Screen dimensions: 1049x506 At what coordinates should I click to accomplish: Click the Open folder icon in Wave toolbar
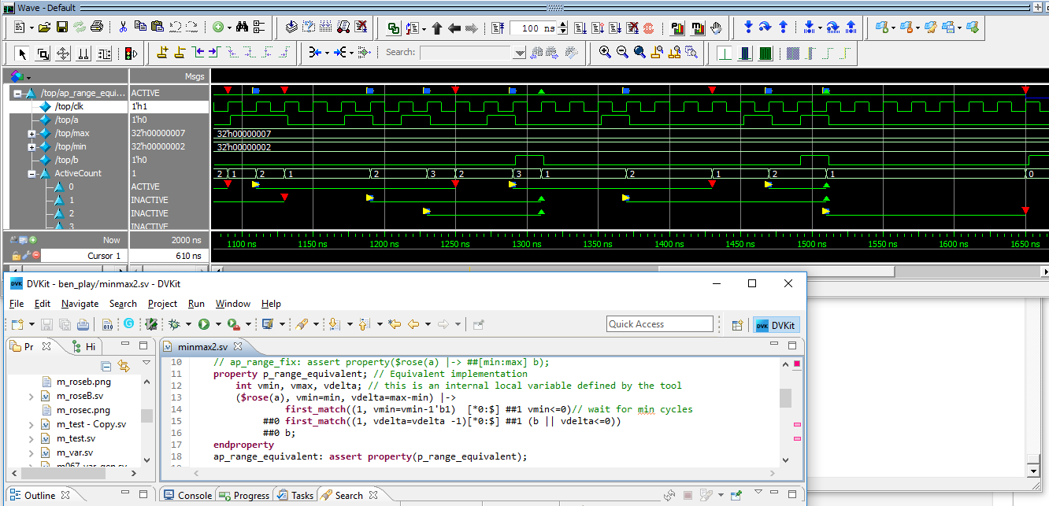(x=44, y=28)
